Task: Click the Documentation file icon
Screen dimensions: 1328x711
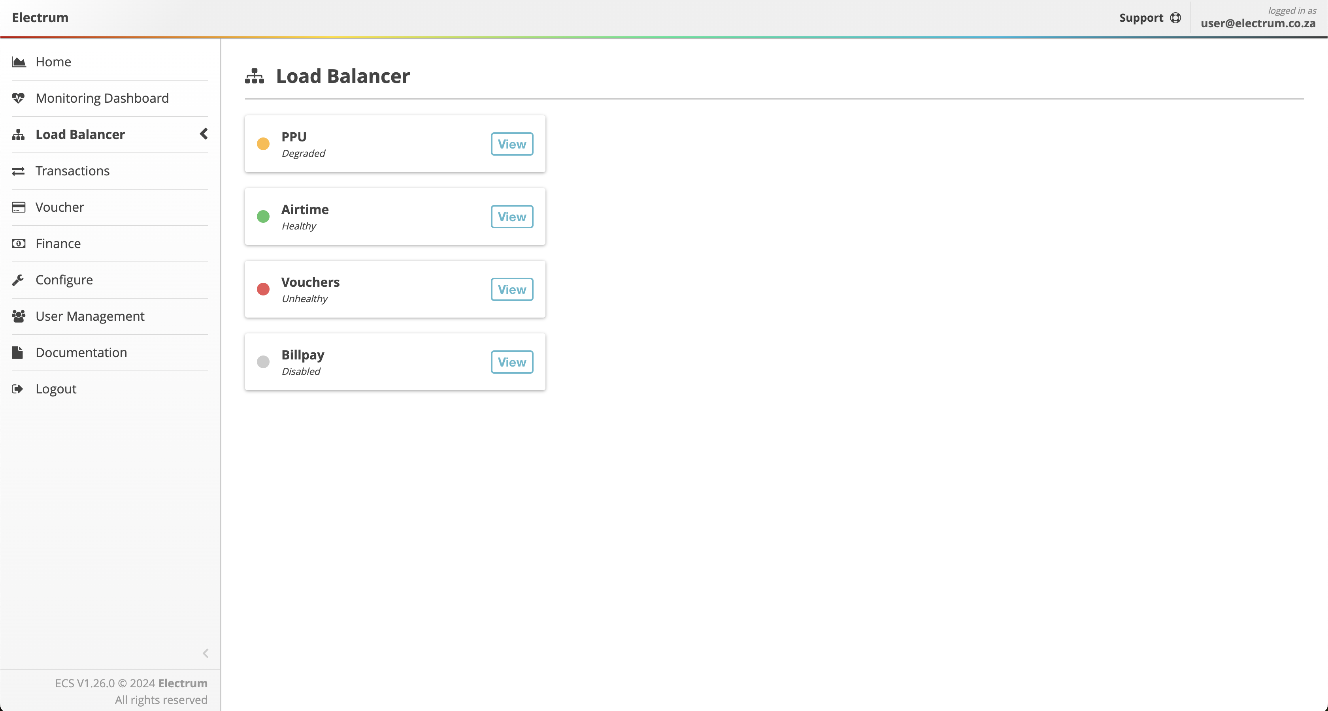Action: pyautogui.click(x=17, y=352)
